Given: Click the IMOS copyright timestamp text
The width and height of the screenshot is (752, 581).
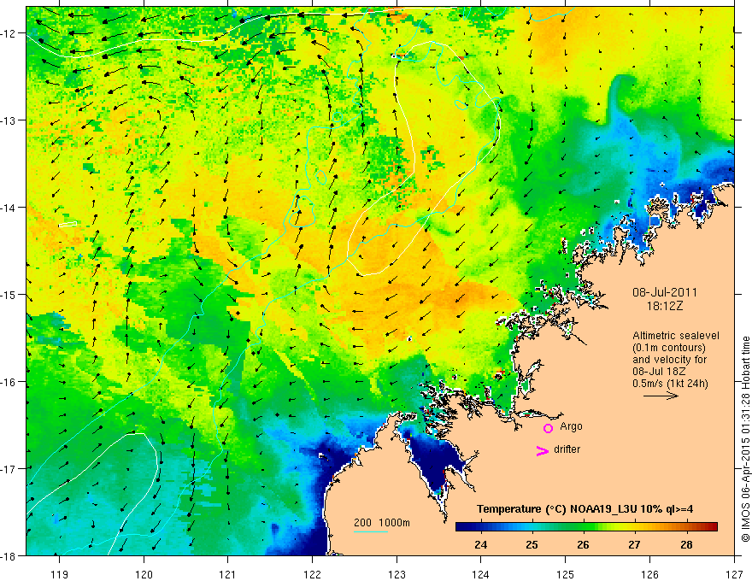Looking at the screenshot, I should point(745,439).
